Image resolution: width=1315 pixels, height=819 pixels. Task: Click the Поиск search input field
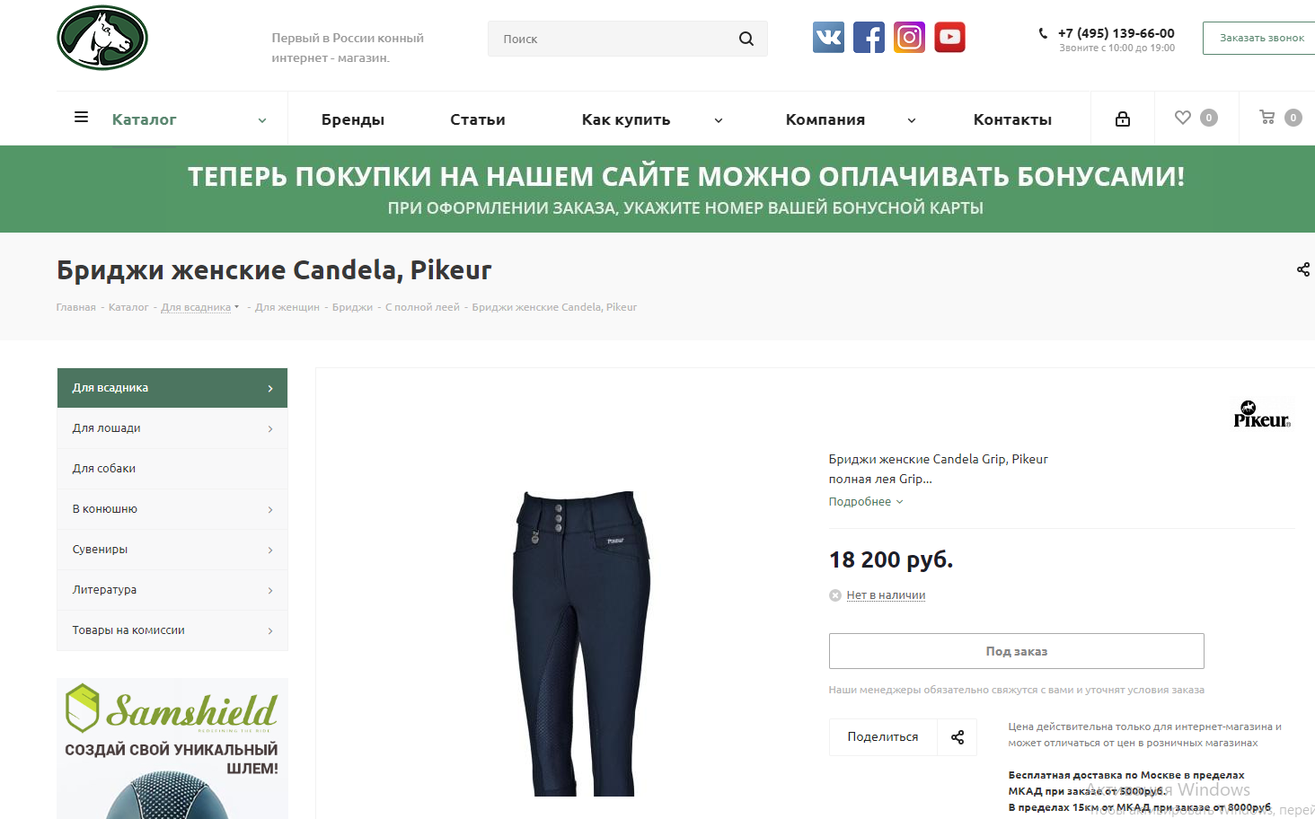615,39
